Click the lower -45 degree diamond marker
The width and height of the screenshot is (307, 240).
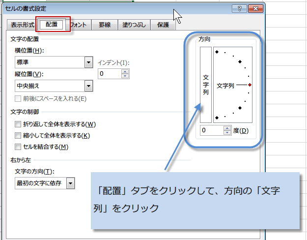click(240, 108)
